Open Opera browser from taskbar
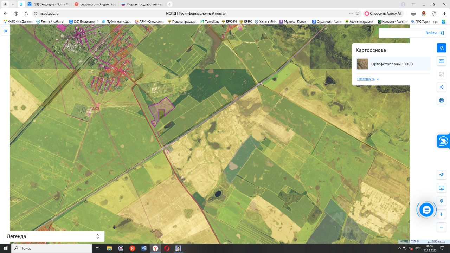450x253 pixels. click(167, 248)
